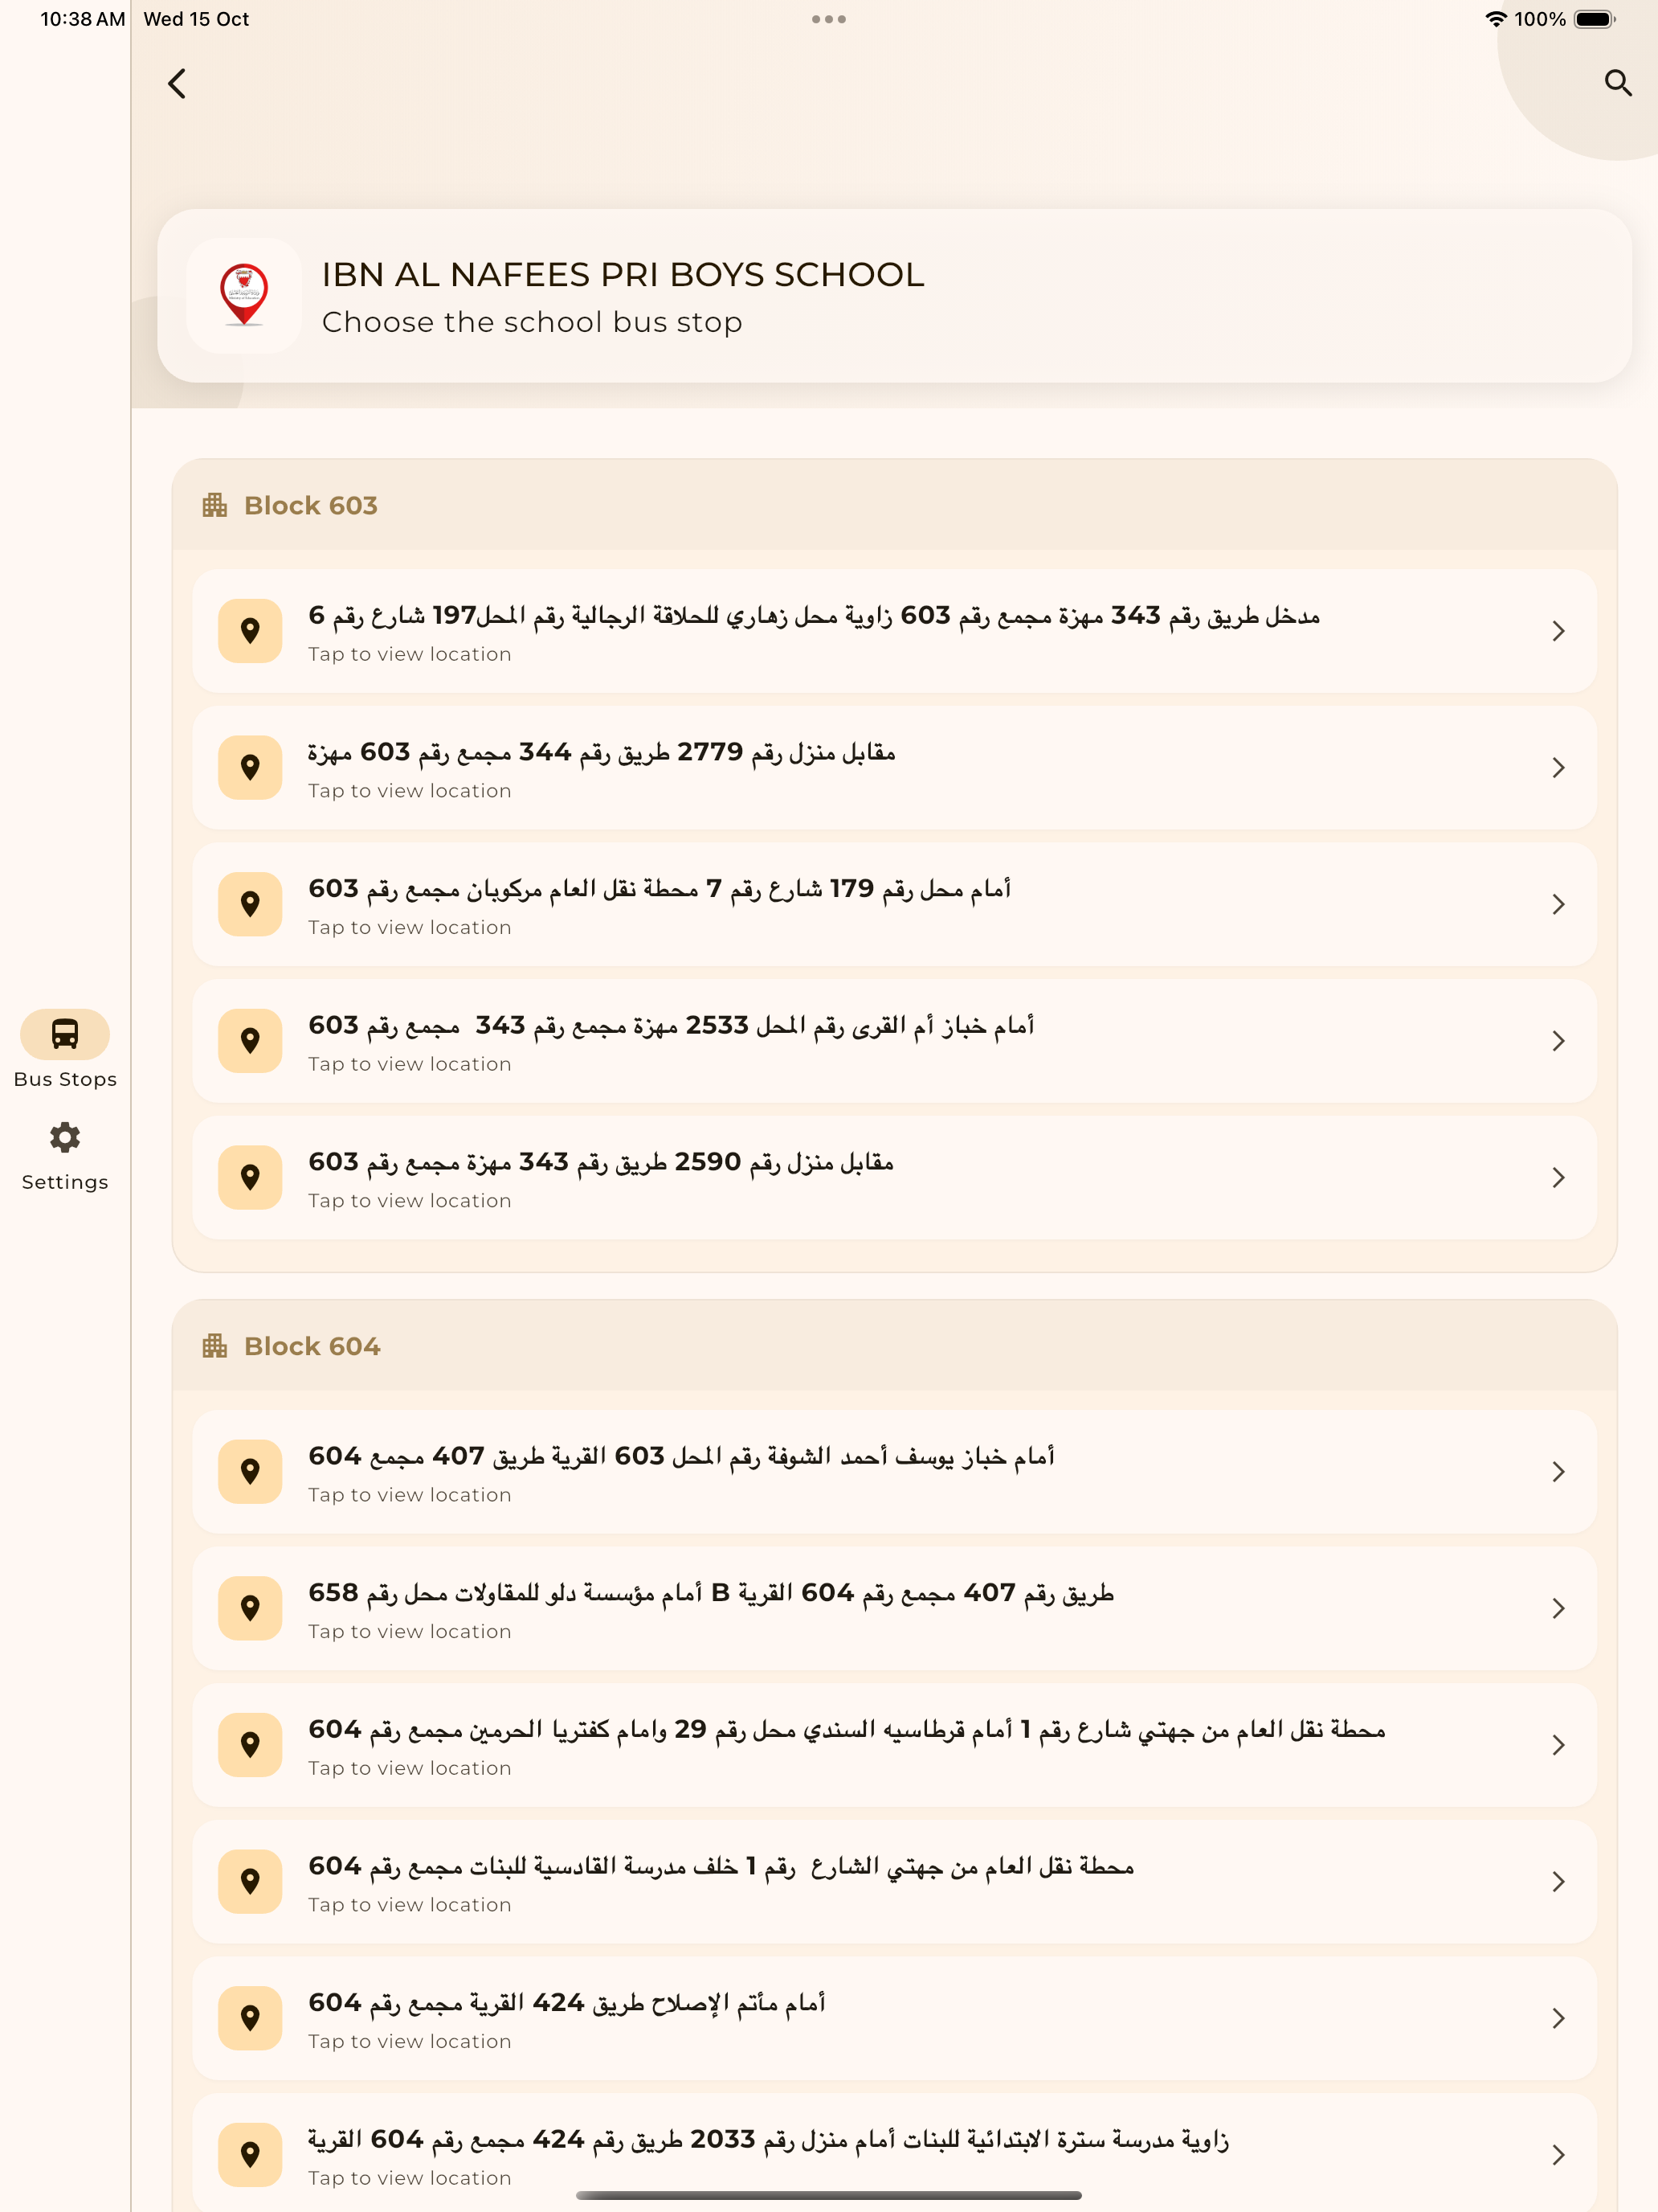Select the house 2033 Sitra school stop
Image resolution: width=1658 pixels, height=2212 pixels.
pyautogui.click(x=893, y=2154)
